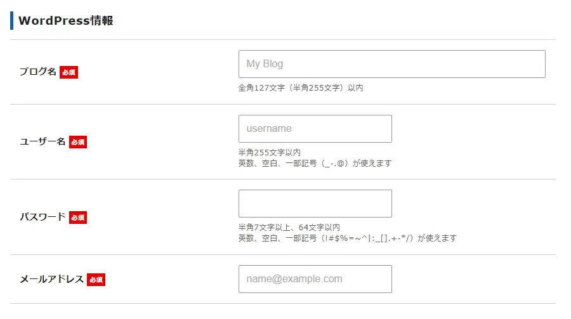The height and width of the screenshot is (319, 571).
Task: Select the email address field
Action: point(315,279)
